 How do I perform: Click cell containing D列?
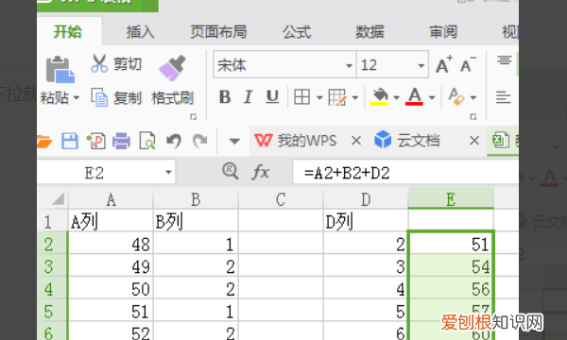click(366, 221)
